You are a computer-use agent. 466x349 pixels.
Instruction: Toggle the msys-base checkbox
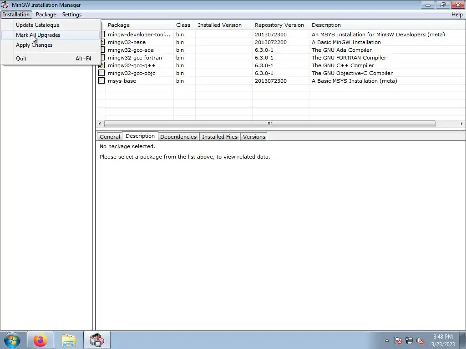pyautogui.click(x=101, y=81)
